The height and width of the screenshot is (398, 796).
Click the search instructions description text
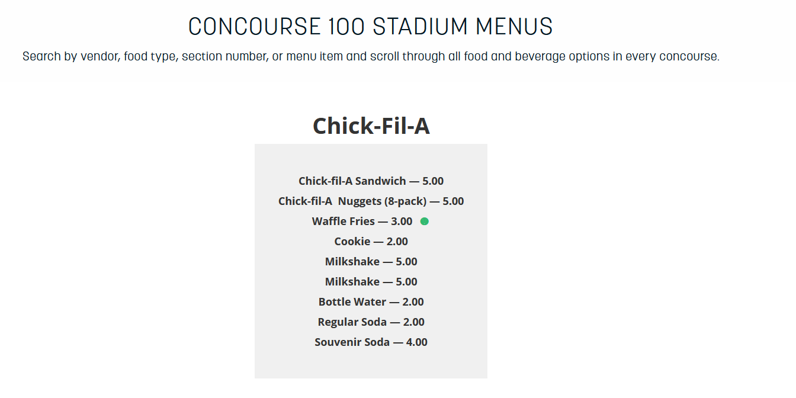point(371,57)
